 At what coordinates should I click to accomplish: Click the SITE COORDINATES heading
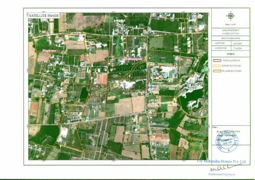click(x=231, y=38)
